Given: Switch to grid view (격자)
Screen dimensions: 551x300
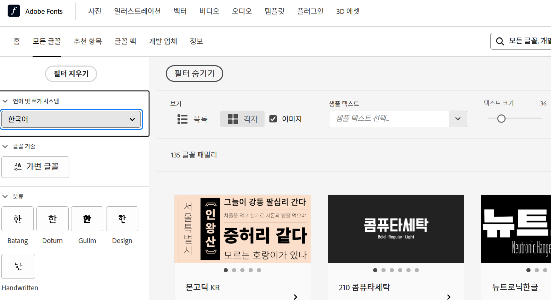Looking at the screenshot, I should [242, 119].
